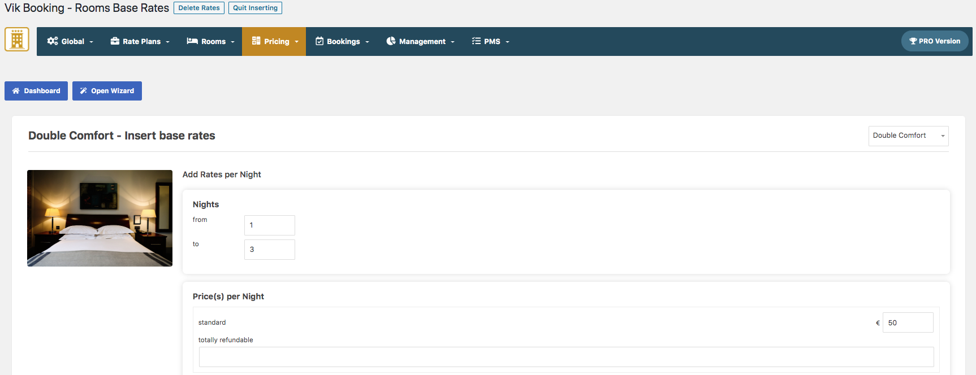
Task: Expand the Rate Plans menu caret
Action: [x=167, y=42]
